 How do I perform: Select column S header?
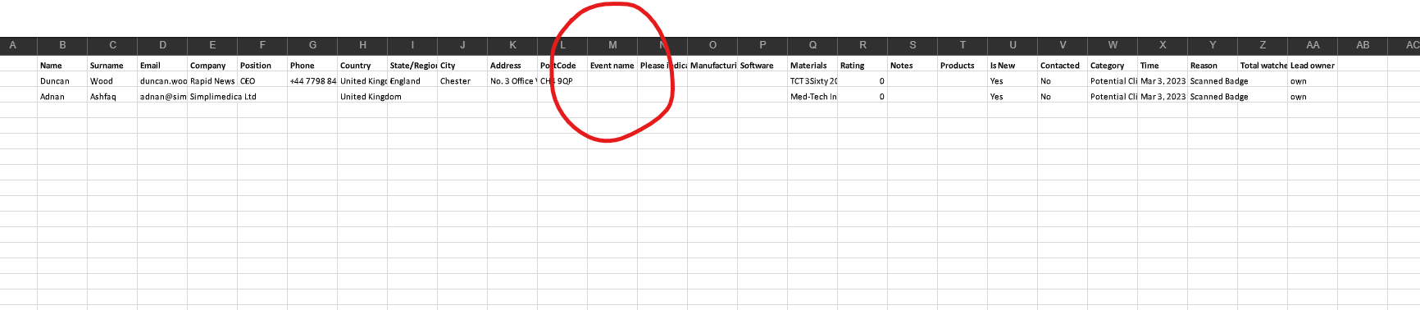(913, 45)
